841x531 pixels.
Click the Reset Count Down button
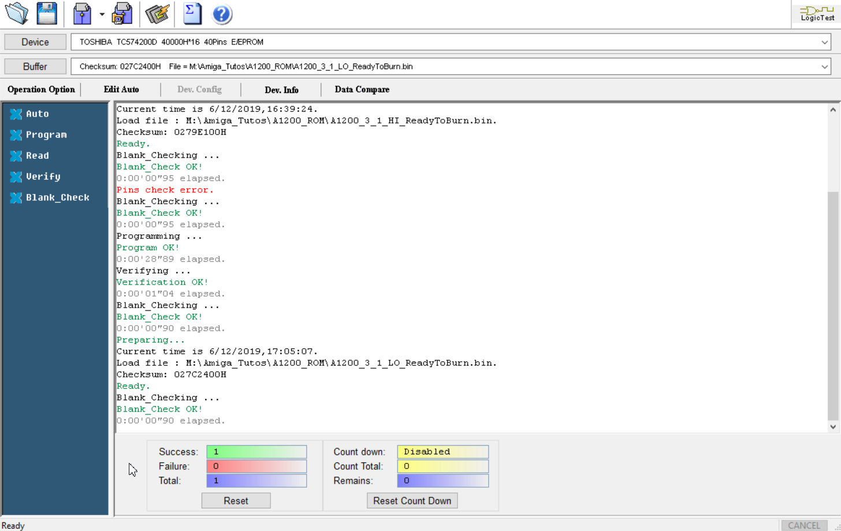point(412,500)
